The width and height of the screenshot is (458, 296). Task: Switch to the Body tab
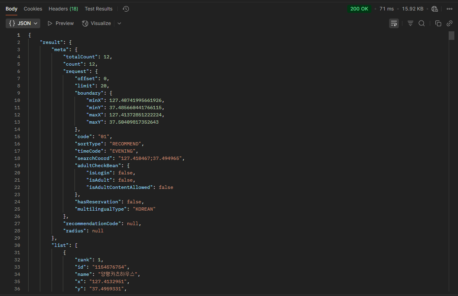(x=11, y=9)
